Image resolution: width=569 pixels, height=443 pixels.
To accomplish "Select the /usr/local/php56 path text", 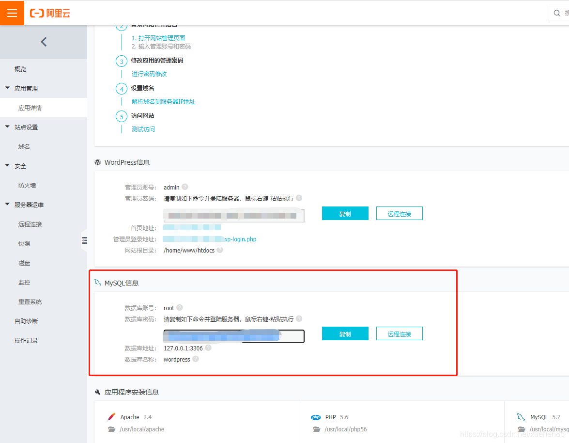I will pyautogui.click(x=346, y=429).
